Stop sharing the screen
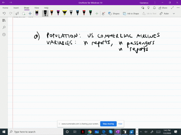181x135 pixels. (x=108, y=124)
